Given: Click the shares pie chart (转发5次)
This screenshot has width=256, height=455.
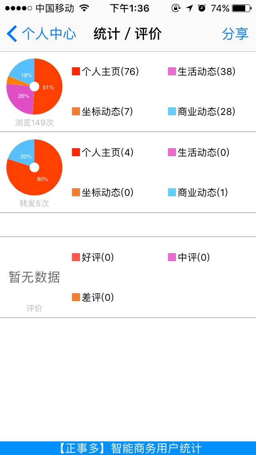Looking at the screenshot, I should click(x=34, y=167).
